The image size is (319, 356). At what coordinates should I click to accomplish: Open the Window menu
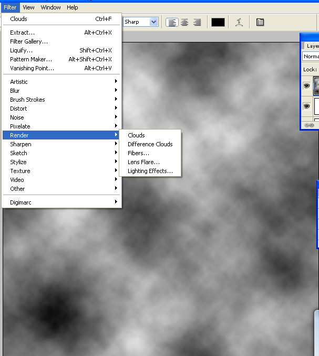point(50,7)
